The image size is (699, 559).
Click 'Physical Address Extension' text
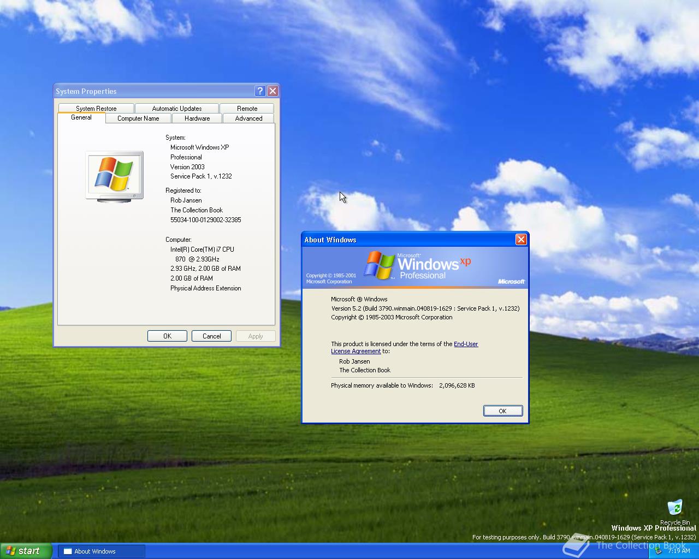tap(206, 288)
